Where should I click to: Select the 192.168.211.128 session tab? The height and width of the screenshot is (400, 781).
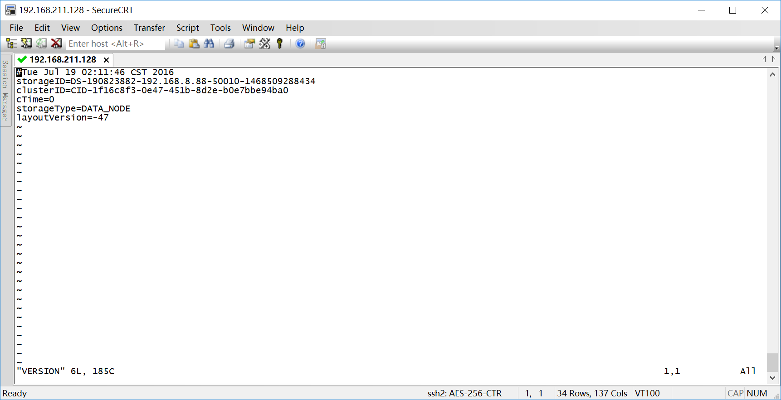[63, 59]
